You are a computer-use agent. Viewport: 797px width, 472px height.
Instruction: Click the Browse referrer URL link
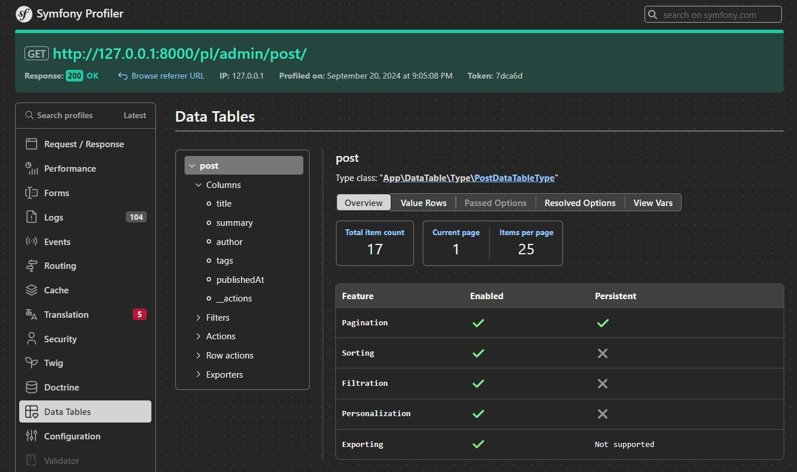click(x=168, y=76)
